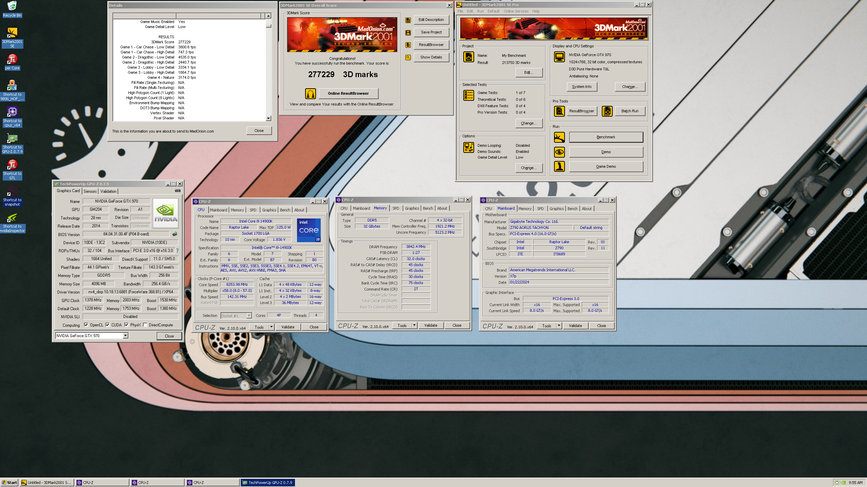The height and width of the screenshot is (487, 867).
Task: Click the scroll down arrow in Details list
Action: pyautogui.click(x=268, y=118)
